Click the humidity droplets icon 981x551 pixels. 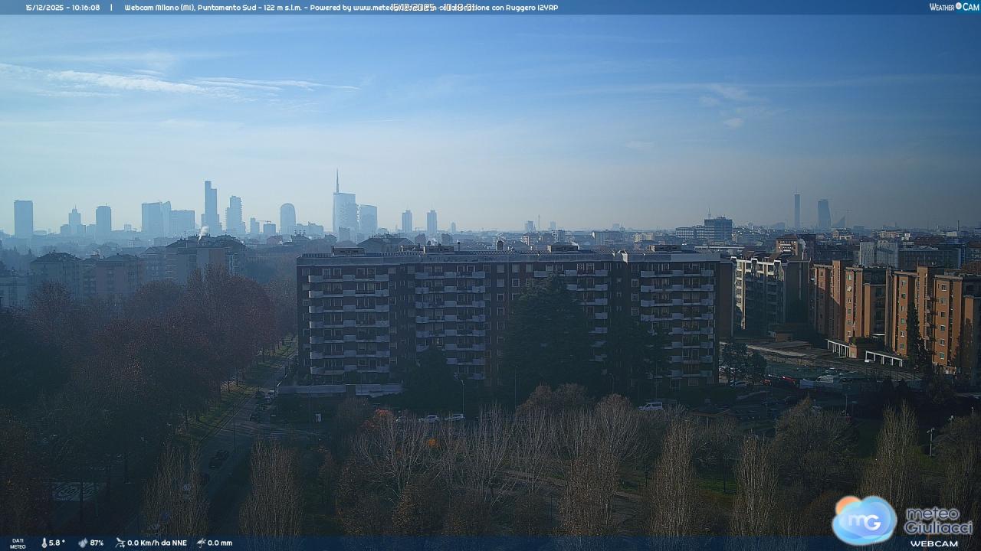coord(83,543)
